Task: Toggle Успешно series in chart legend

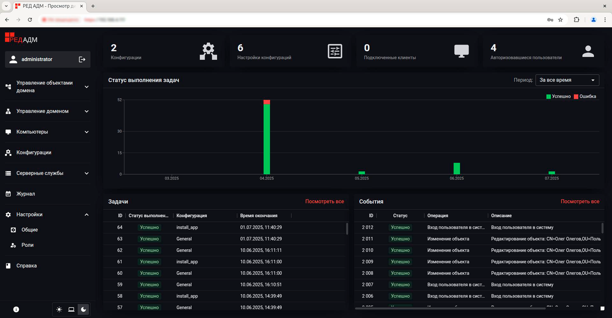Action: [x=558, y=97]
